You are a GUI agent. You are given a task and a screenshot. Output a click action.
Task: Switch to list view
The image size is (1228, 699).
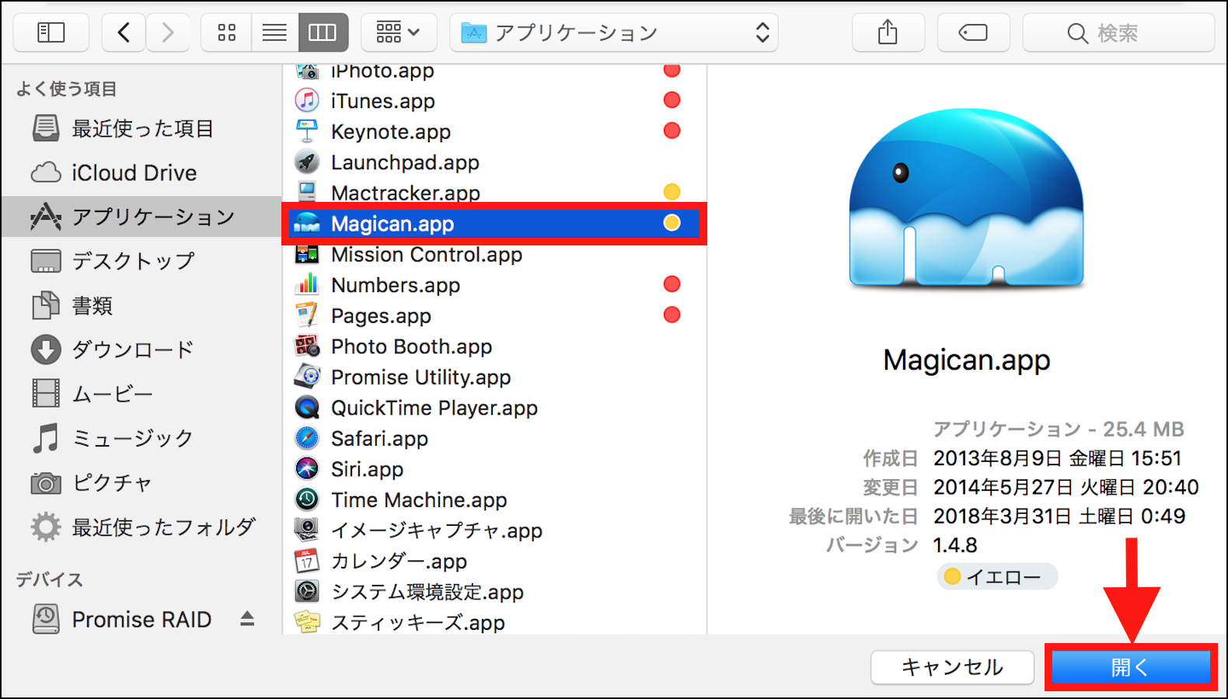click(x=274, y=33)
